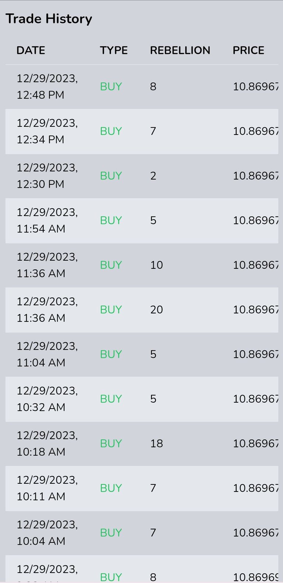This screenshot has width=283, height=583.
Task: Select quantity 10 in 11:36 AM row
Action: (156, 265)
